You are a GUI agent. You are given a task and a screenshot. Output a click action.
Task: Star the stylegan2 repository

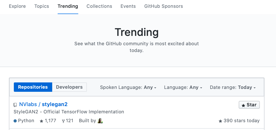pos(249,105)
